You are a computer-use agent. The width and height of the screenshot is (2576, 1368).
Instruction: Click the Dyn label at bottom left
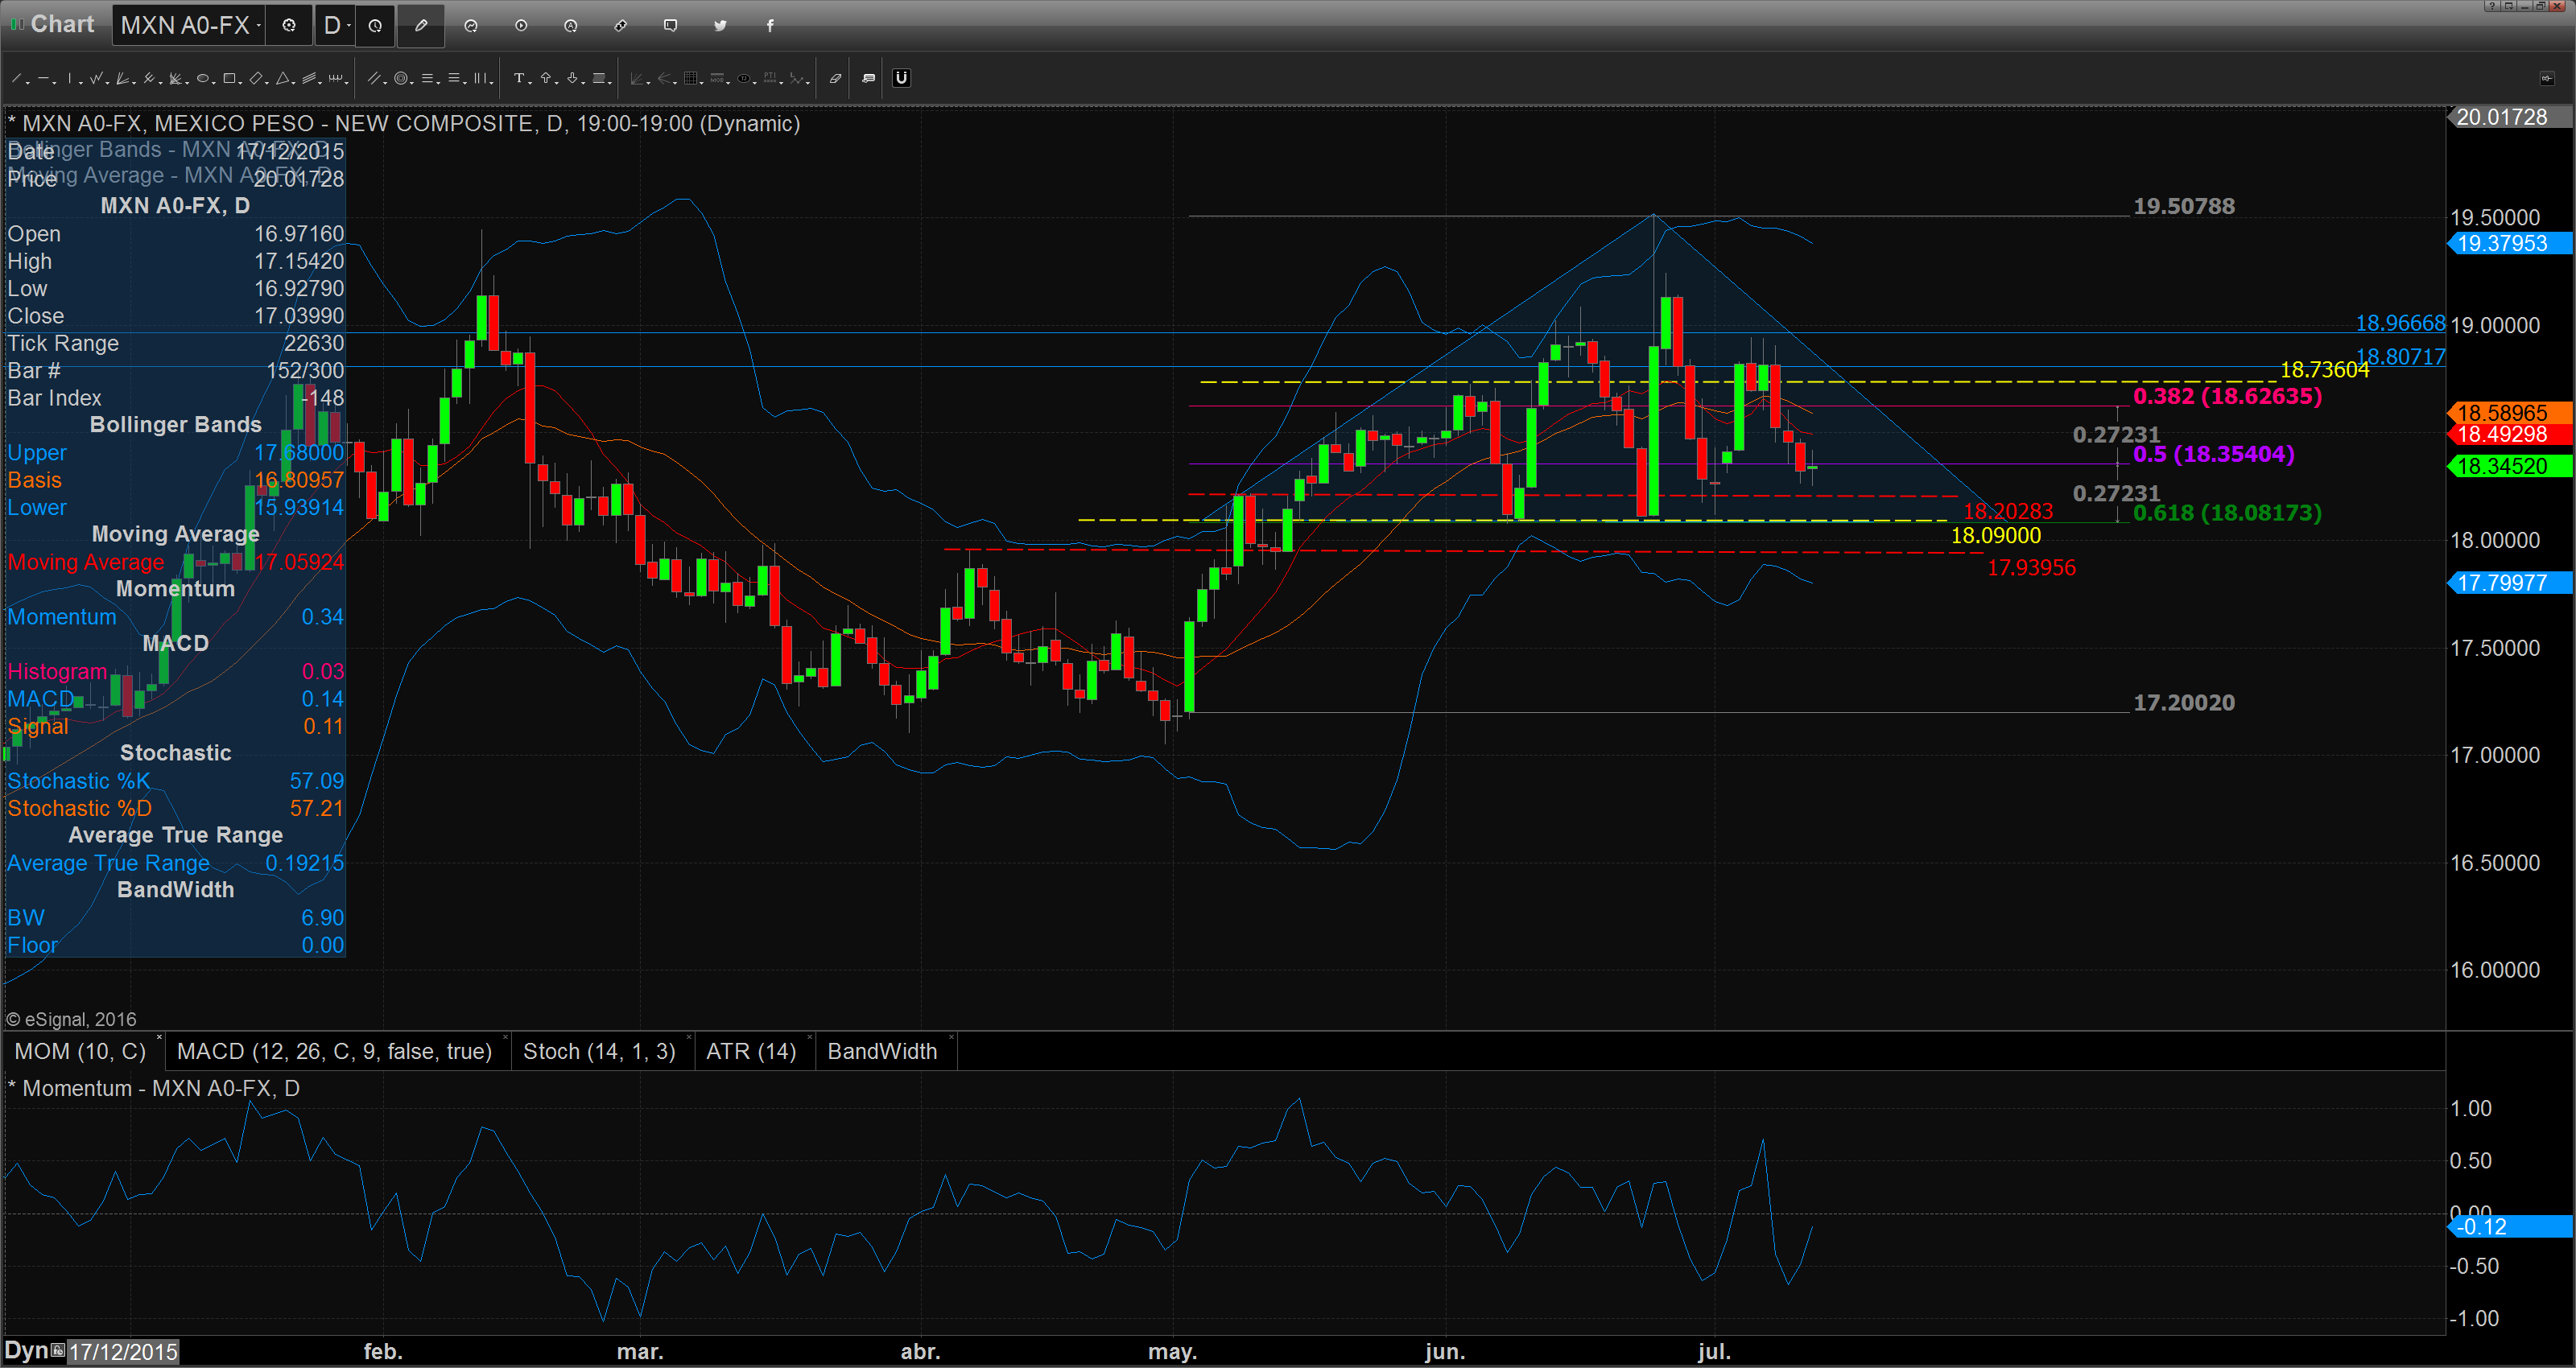26,1351
